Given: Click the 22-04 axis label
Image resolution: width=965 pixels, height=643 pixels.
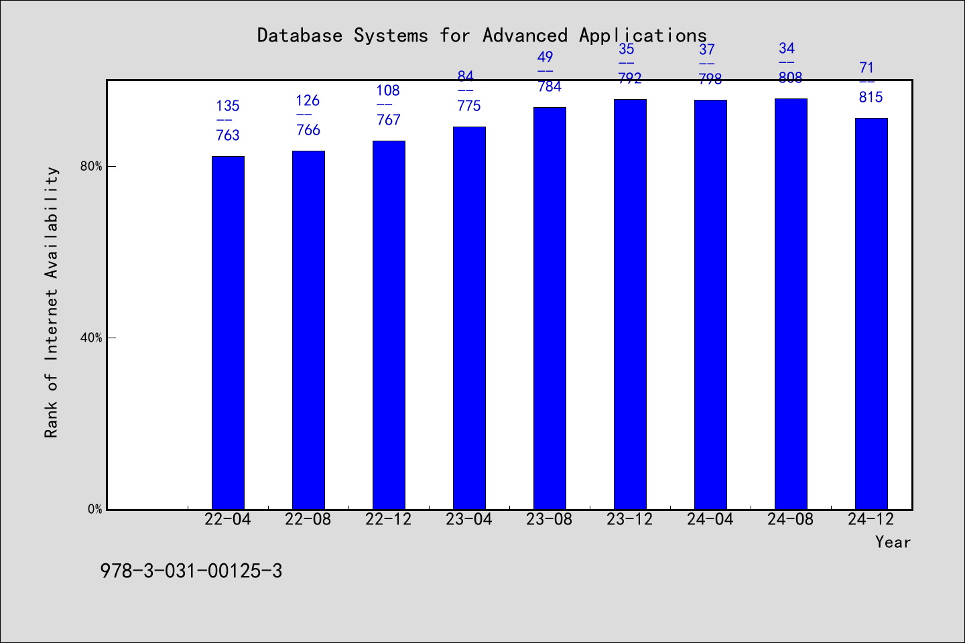Looking at the screenshot, I should point(228,519).
